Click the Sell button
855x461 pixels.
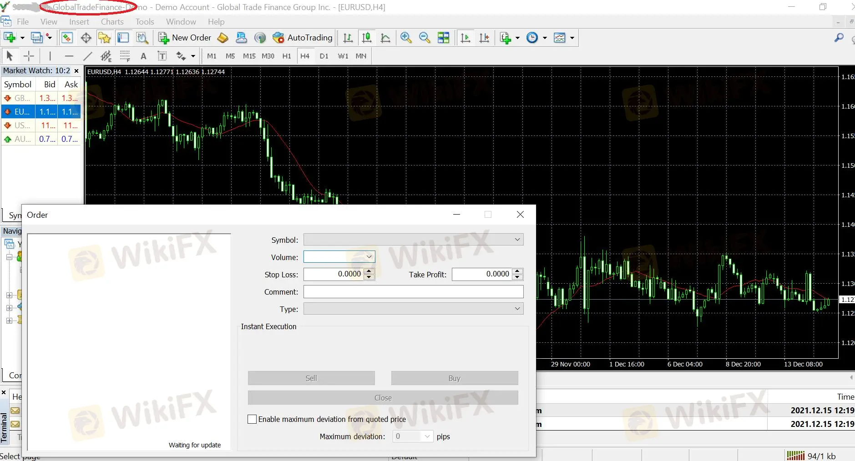(311, 378)
